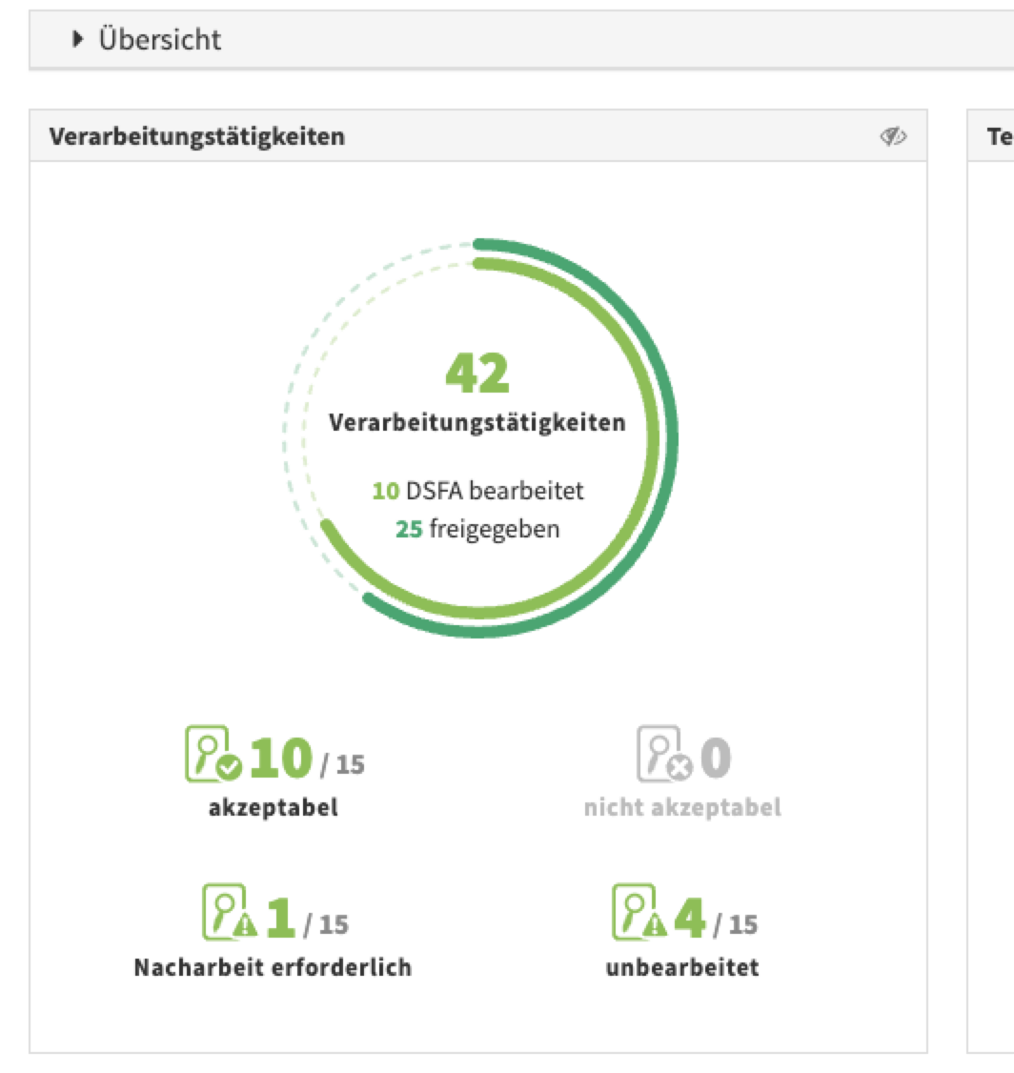This screenshot has width=1014, height=1073.
Task: Click the unbearbeitet warning document icon
Action: pyautogui.click(x=639, y=912)
